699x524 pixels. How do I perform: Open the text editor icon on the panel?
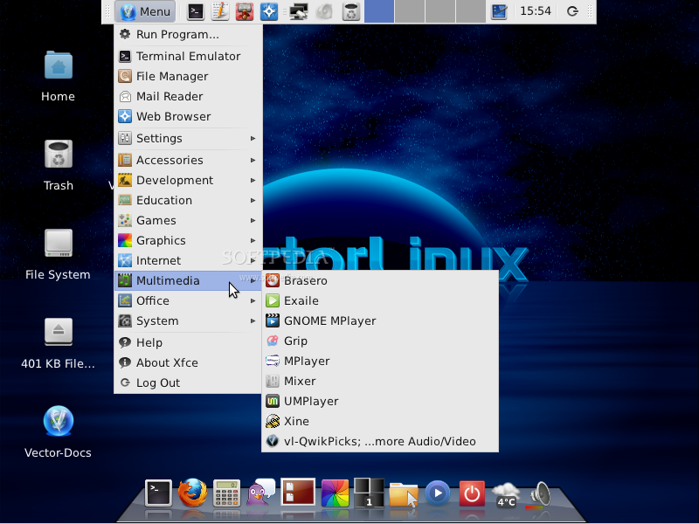(x=219, y=11)
